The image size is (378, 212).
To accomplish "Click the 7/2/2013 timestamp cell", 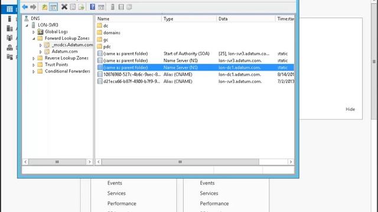I will 286,81.
